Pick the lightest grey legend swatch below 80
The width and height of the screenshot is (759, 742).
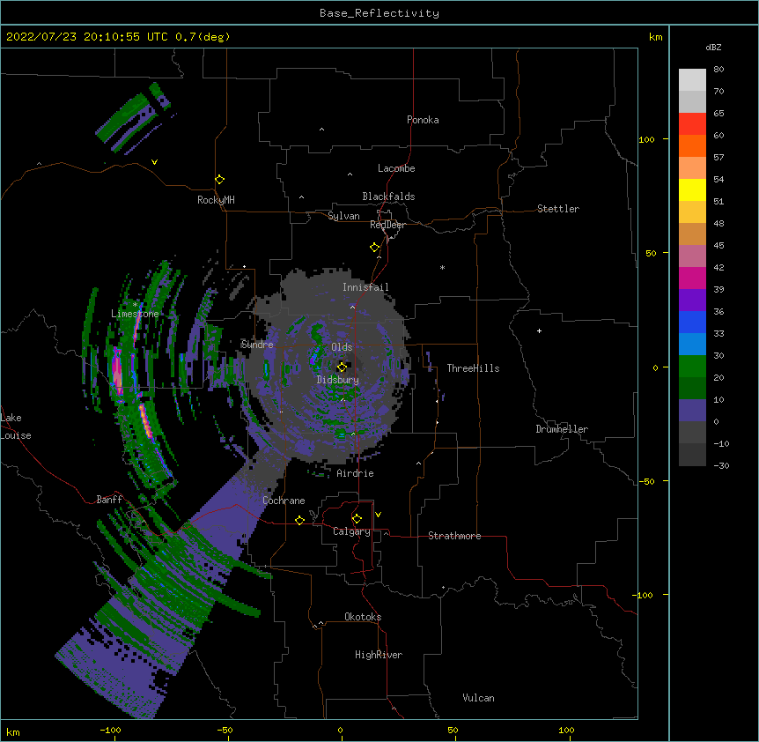[692, 80]
